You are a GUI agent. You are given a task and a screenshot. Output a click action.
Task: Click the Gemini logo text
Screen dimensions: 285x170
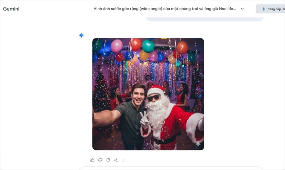11,9
